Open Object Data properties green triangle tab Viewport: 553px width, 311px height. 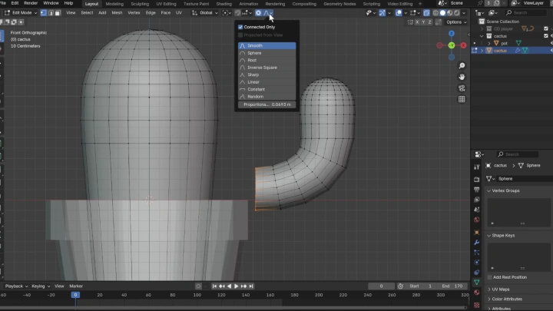pos(476,283)
